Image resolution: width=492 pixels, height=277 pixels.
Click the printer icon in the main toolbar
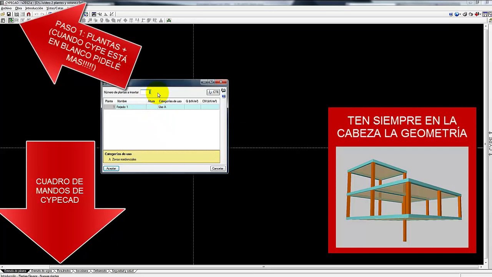[465, 14]
